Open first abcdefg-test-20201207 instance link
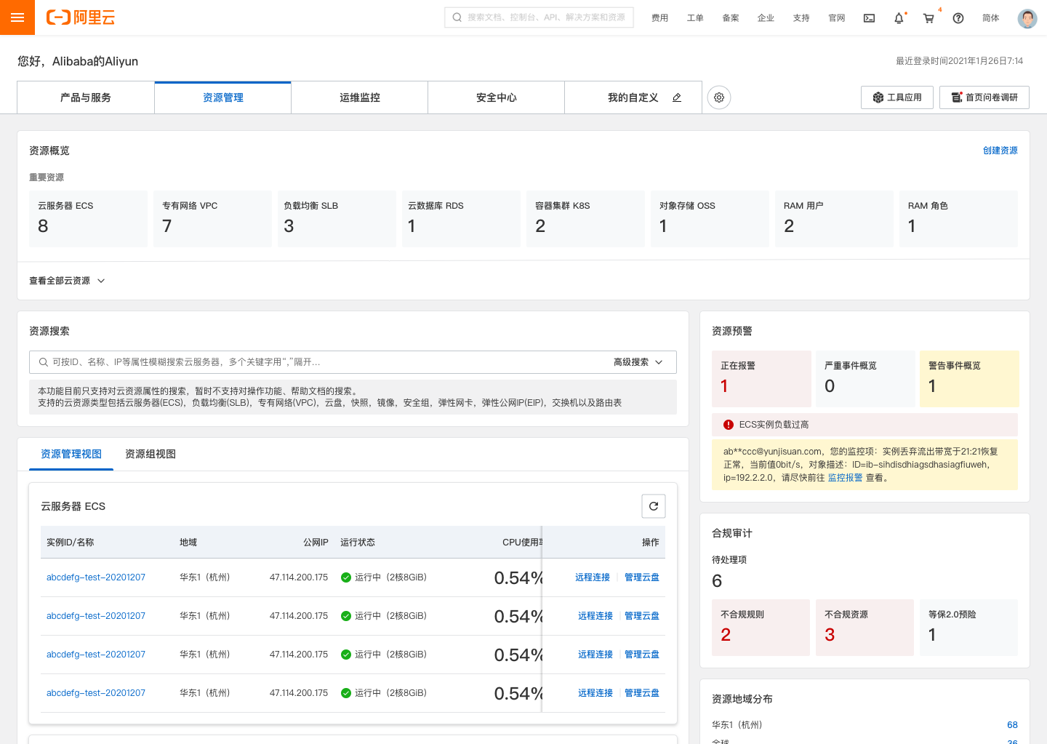The height and width of the screenshot is (744, 1047). click(96, 577)
